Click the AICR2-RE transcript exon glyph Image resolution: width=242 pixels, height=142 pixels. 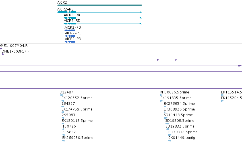pyautogui.click(x=99, y=12)
